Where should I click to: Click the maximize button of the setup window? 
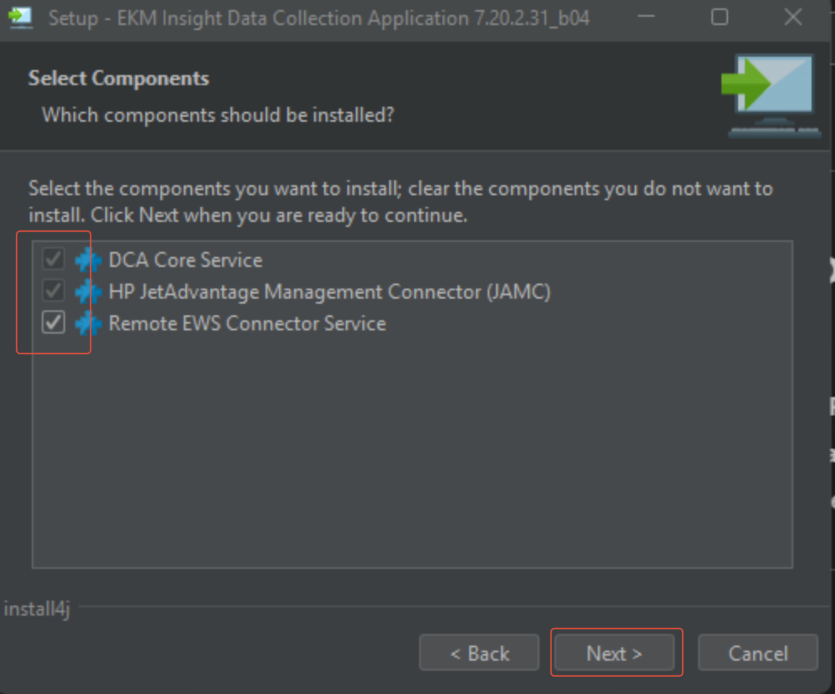coord(720,17)
